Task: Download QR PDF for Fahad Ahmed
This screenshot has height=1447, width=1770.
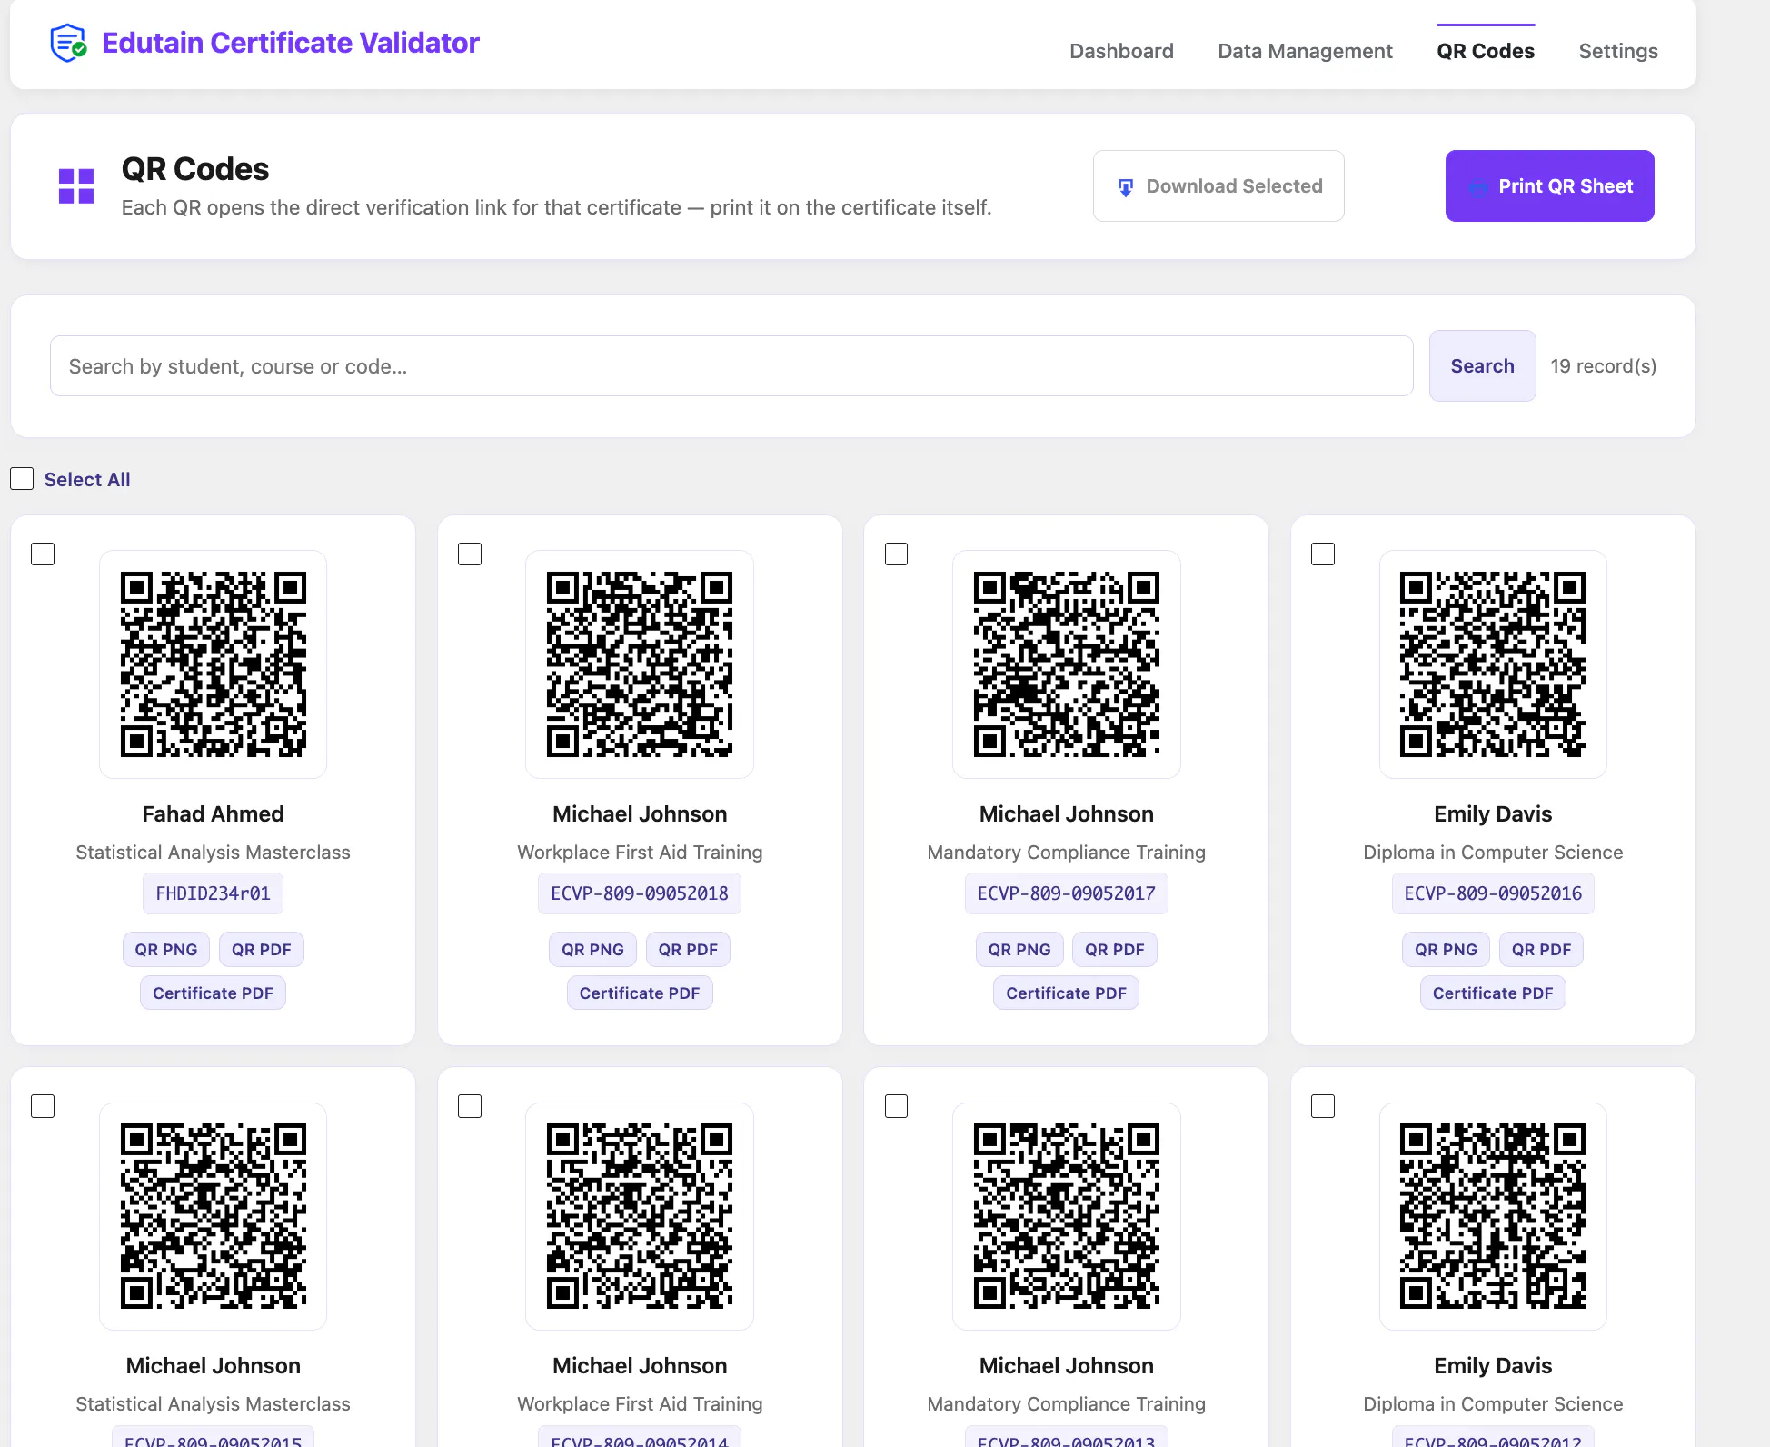Action: pyautogui.click(x=262, y=950)
